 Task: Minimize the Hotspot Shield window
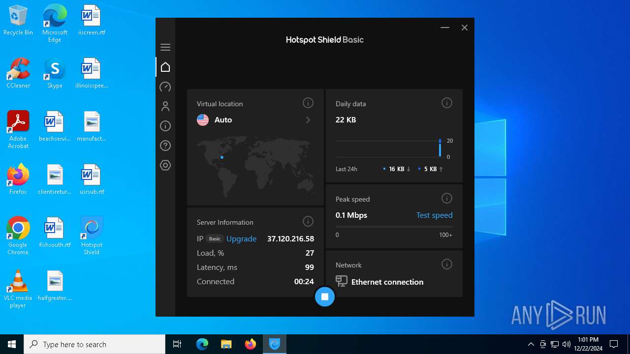[x=445, y=28]
